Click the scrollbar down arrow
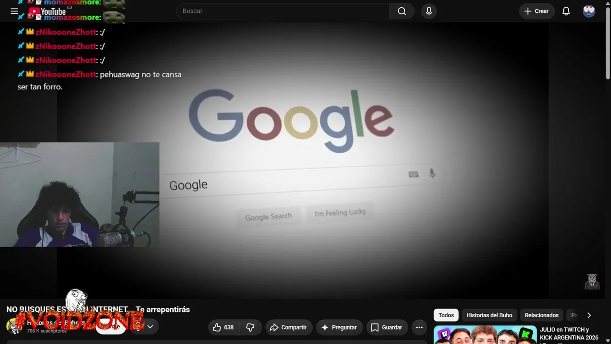The width and height of the screenshot is (611, 344). pos(608,341)
